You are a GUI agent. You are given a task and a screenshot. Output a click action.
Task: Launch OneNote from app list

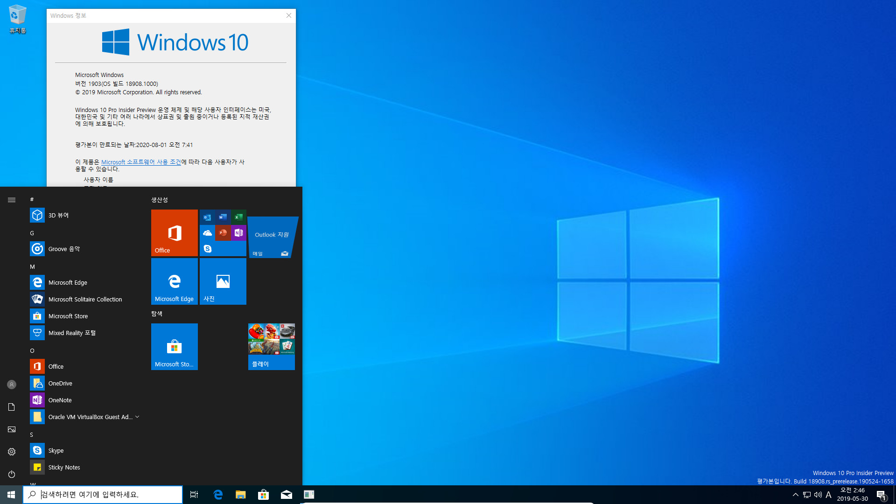click(84, 400)
